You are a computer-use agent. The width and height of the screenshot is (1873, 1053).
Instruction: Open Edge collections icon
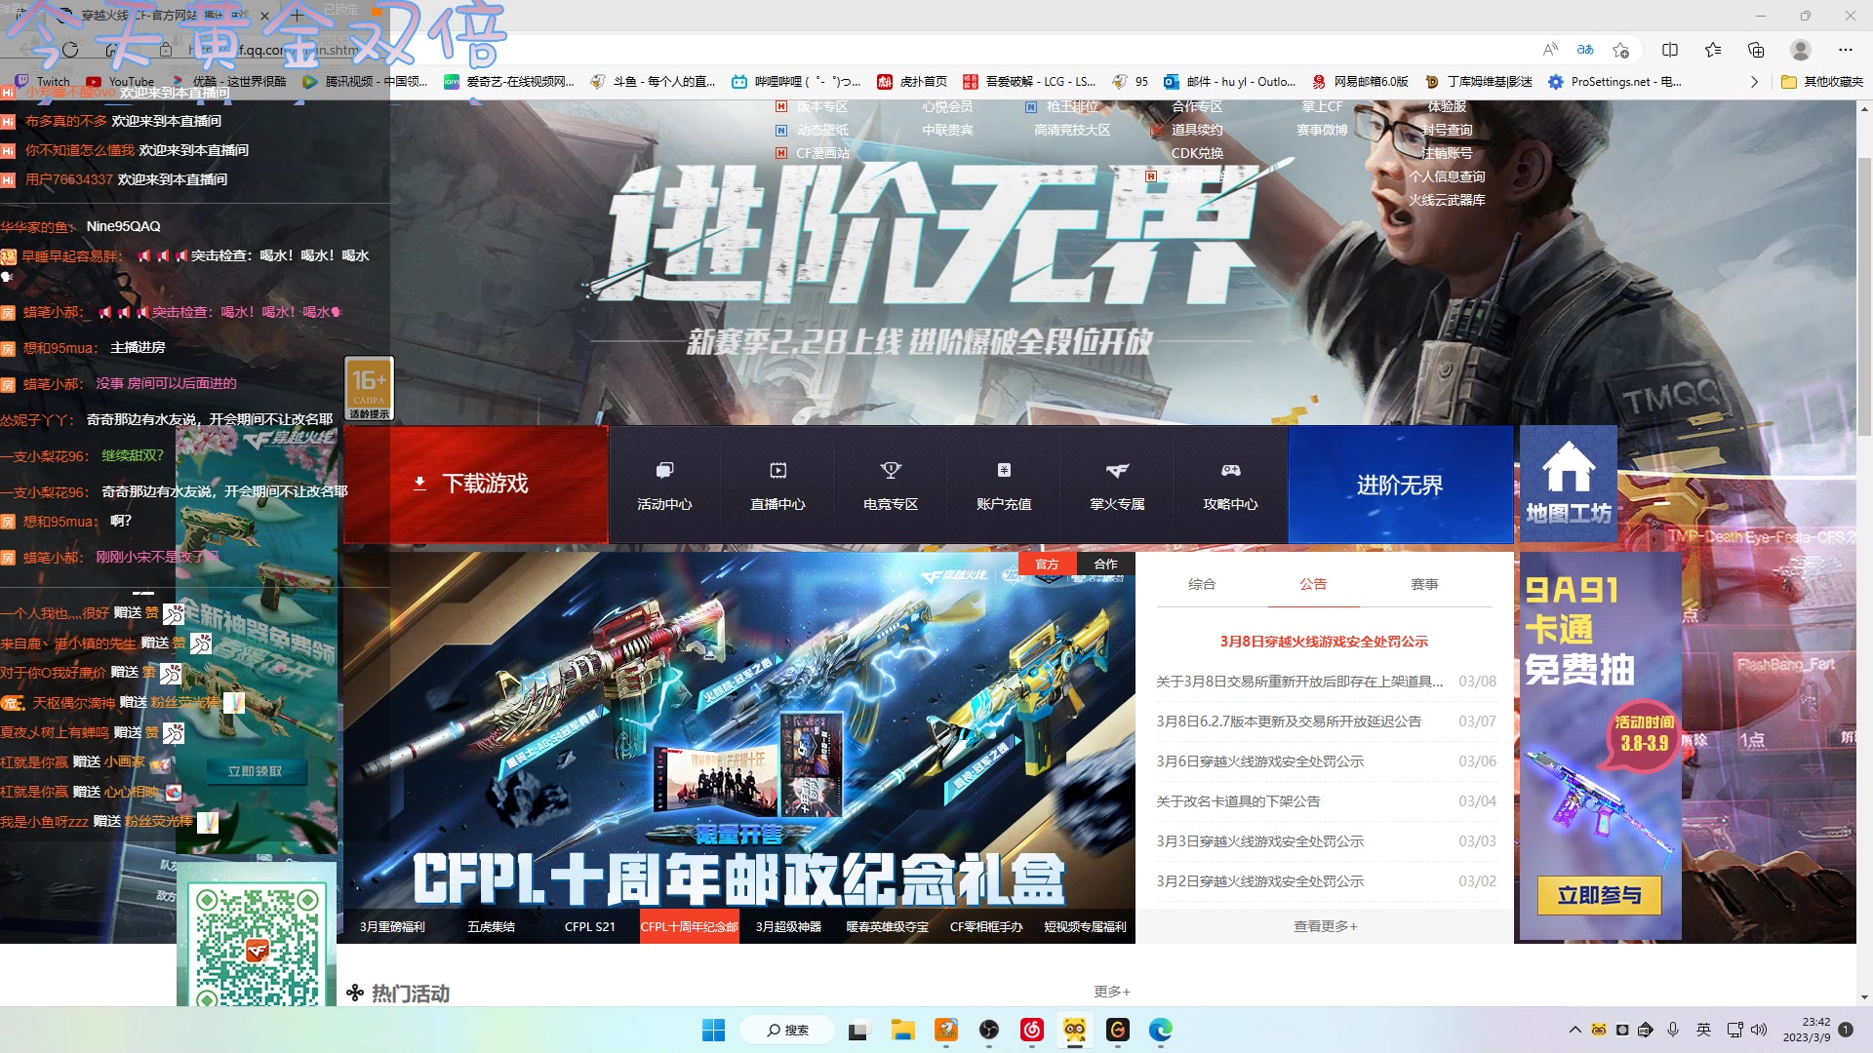[1756, 50]
